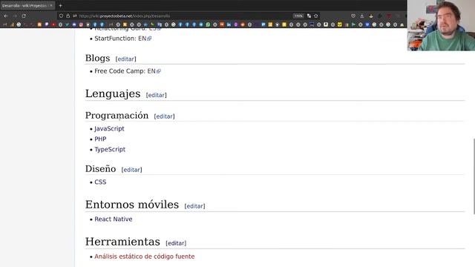This screenshot has width=475, height=267.
Task: Open the PHP wiki link
Action: (x=100, y=139)
